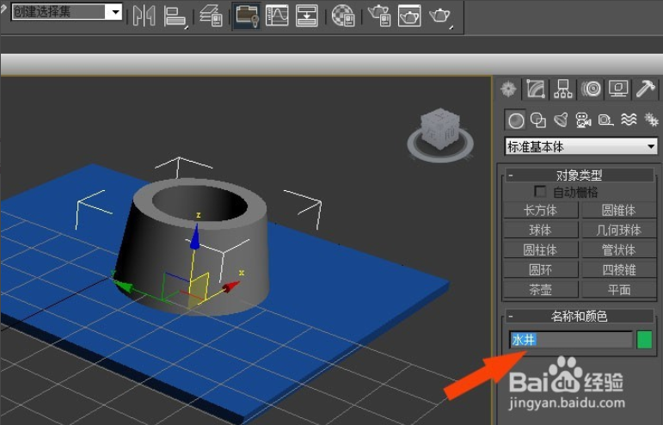Select the Geometry category icon
The height and width of the screenshot is (425, 663).
pos(515,120)
